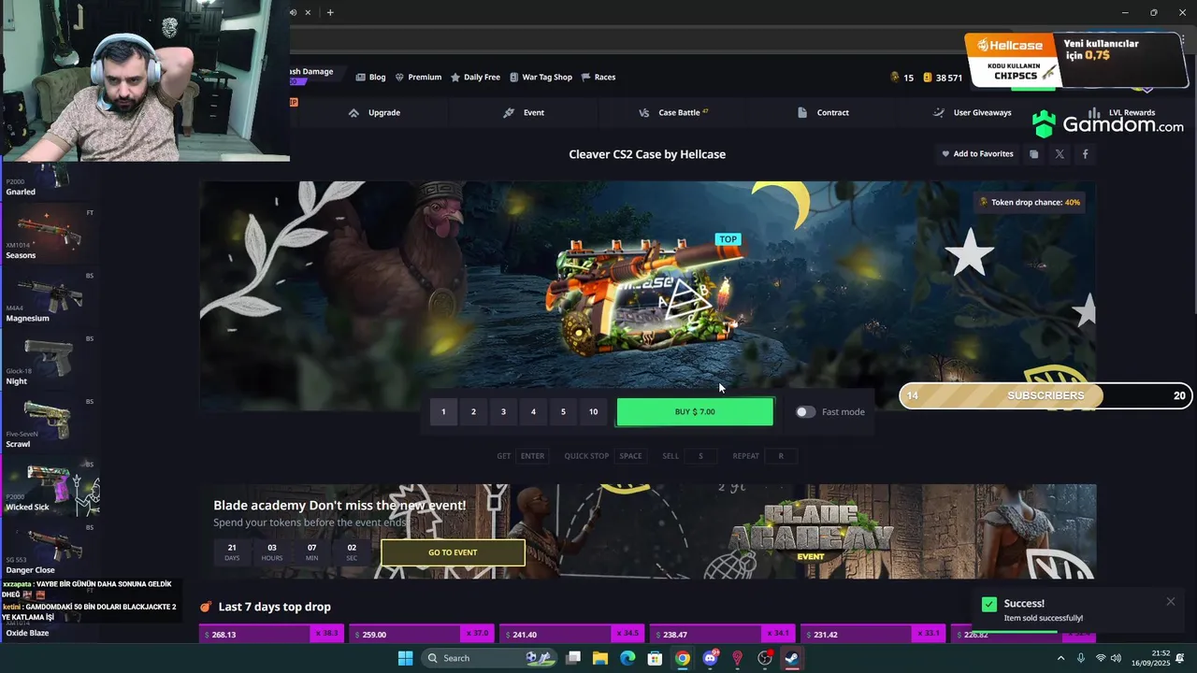Switch to the Case Battle tab
Screen dimensions: 1197x673
[x=673, y=113]
